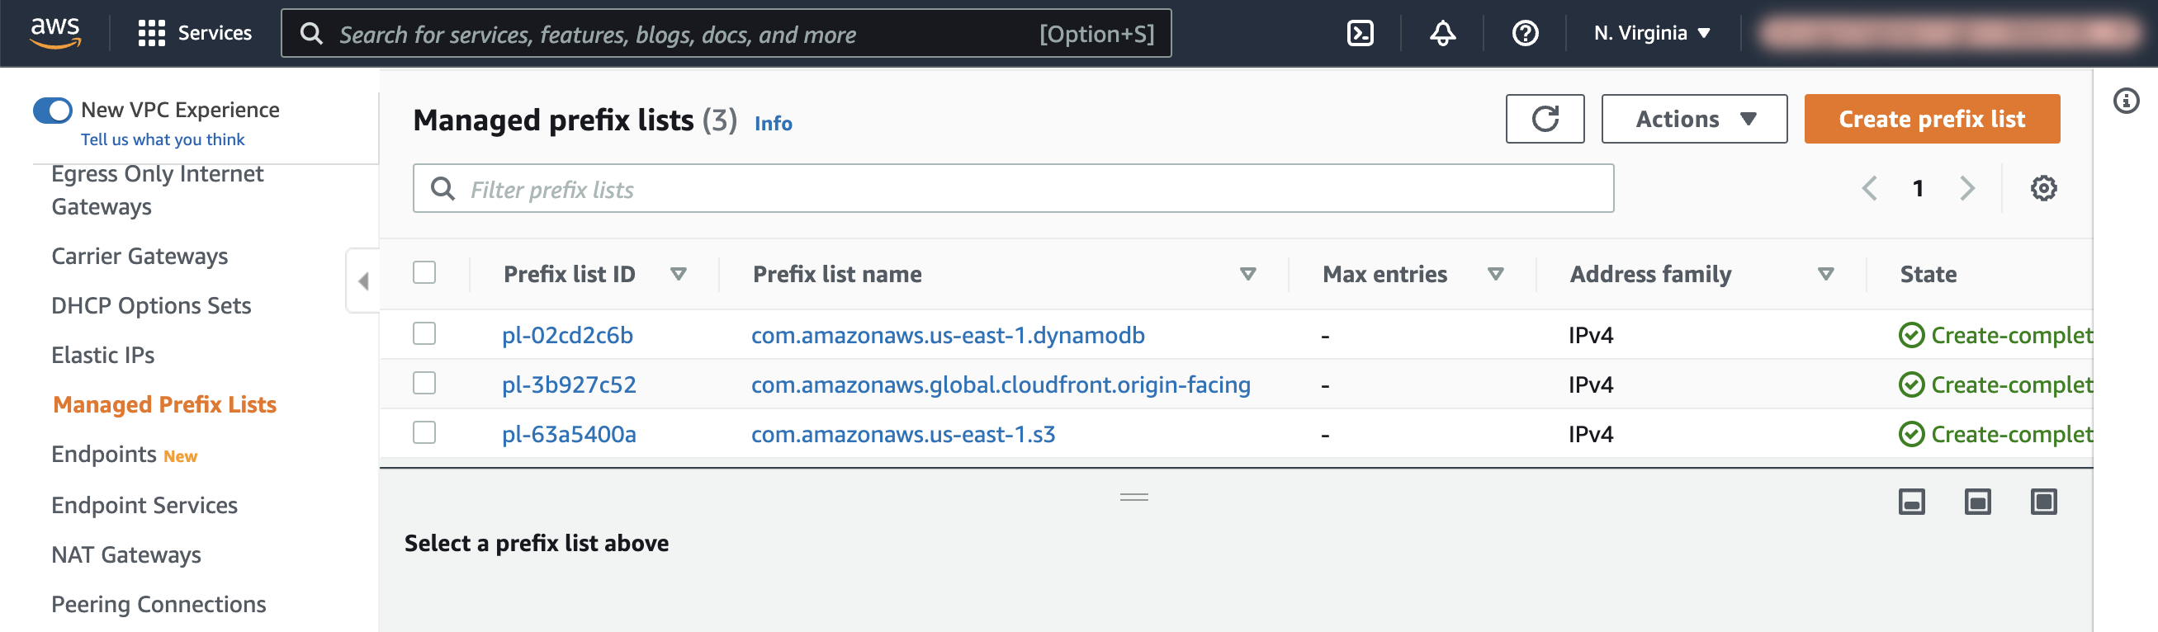Open the Info link beside heading

[773, 123]
